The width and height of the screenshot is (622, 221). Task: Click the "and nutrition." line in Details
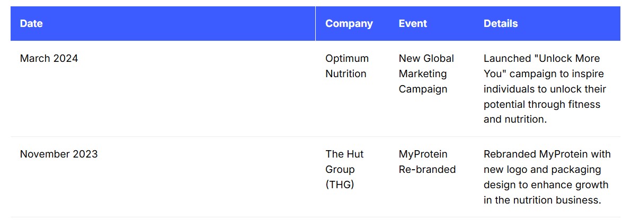(515, 119)
